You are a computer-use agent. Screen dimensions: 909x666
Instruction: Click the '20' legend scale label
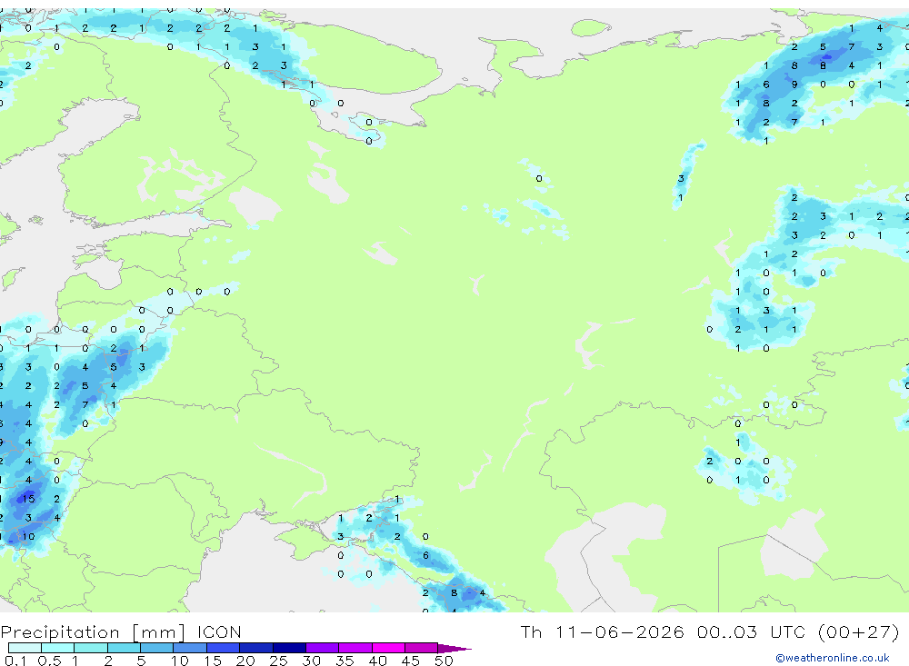[245, 661]
